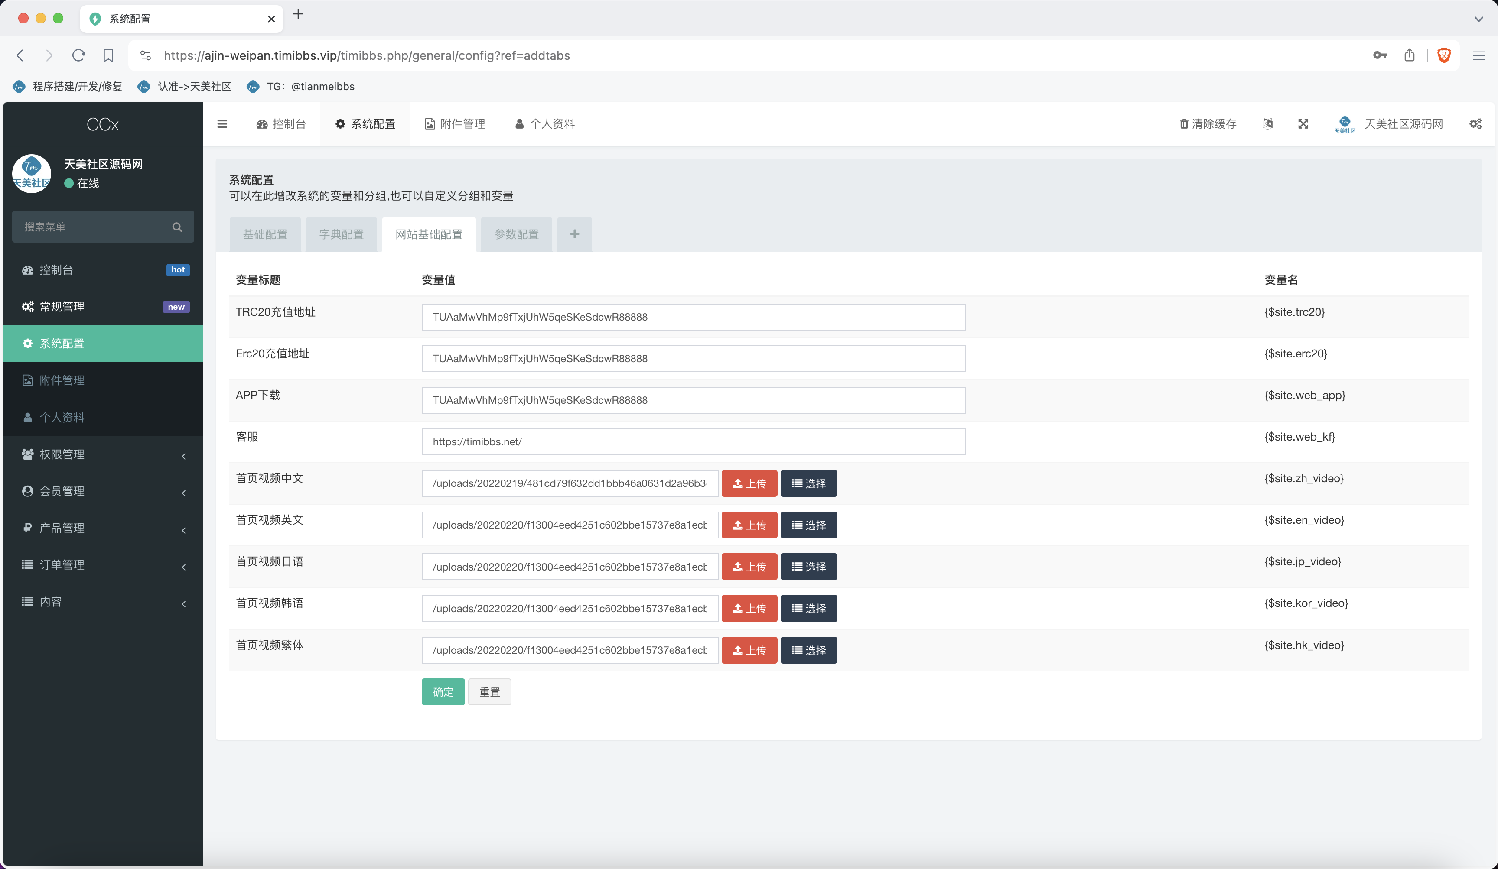Viewport: 1498px width, 869px height.
Task: Expand the 订单管理 sidebar menu
Action: 103,565
